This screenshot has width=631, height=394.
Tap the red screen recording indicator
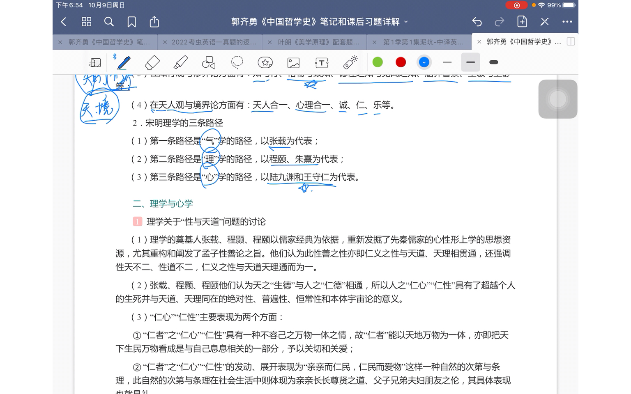click(x=516, y=5)
